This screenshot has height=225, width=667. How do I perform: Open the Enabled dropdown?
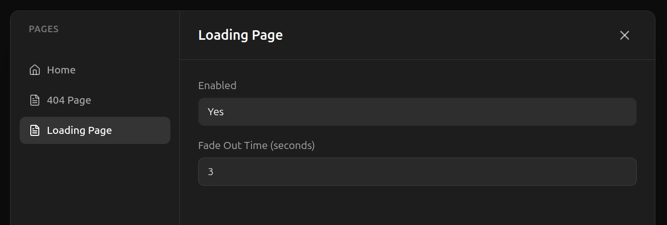417,112
